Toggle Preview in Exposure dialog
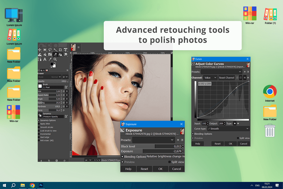 [122, 162]
